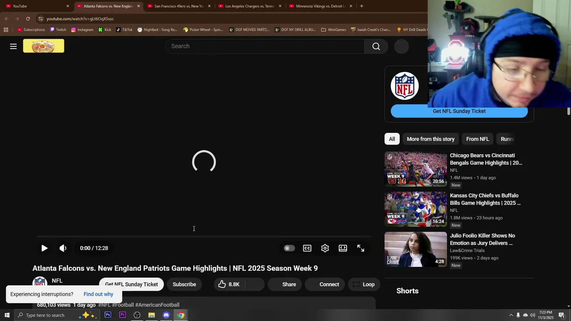Click the #AmericanFootball hashtag
This screenshot has width=571, height=321.
point(157,305)
